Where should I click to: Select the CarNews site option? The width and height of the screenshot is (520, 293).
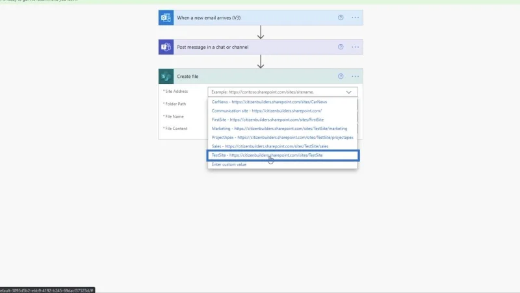pyautogui.click(x=283, y=102)
